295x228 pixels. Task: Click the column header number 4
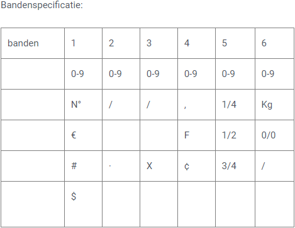point(196,43)
